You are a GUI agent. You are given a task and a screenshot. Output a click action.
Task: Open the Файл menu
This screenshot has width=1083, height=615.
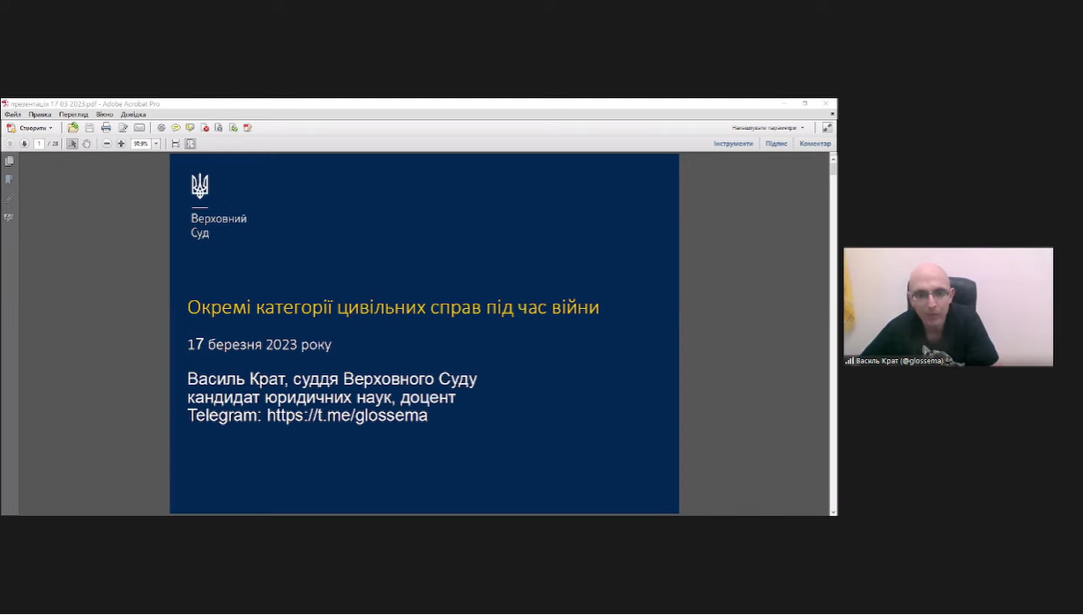(x=12, y=115)
